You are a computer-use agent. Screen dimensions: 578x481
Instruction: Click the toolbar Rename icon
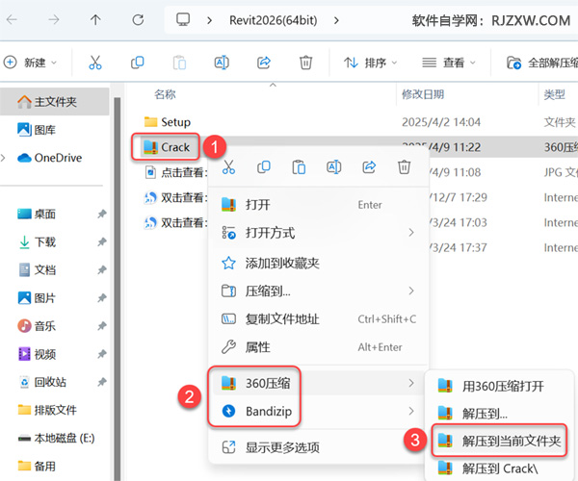click(x=222, y=63)
